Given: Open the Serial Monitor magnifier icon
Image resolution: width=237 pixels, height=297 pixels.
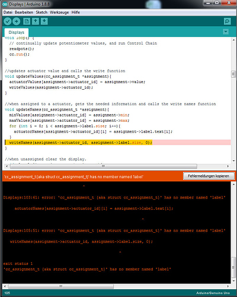Looking at the screenshot, I should pyautogui.click(x=228, y=21).
